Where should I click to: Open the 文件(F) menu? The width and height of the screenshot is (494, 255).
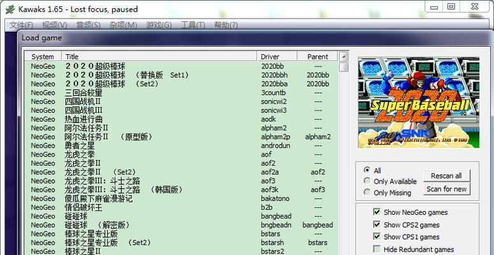click(22, 25)
